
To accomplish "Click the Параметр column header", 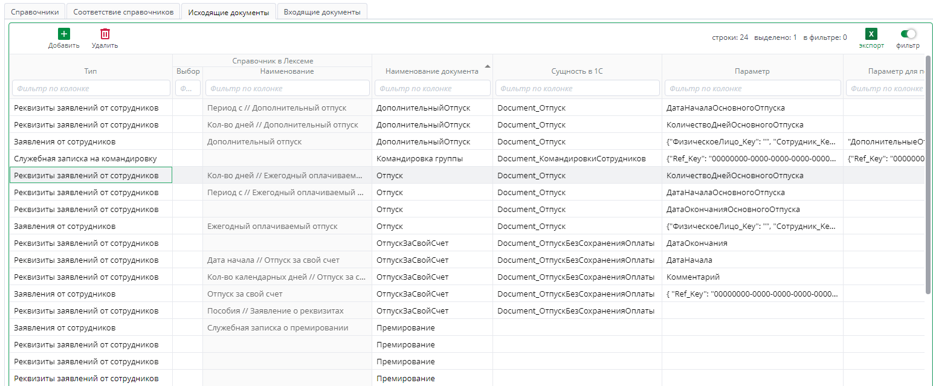I will (752, 71).
